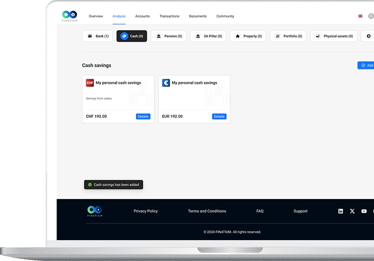This screenshot has height=261, width=374.
Task: Select the Analysis tab
Action: (119, 16)
